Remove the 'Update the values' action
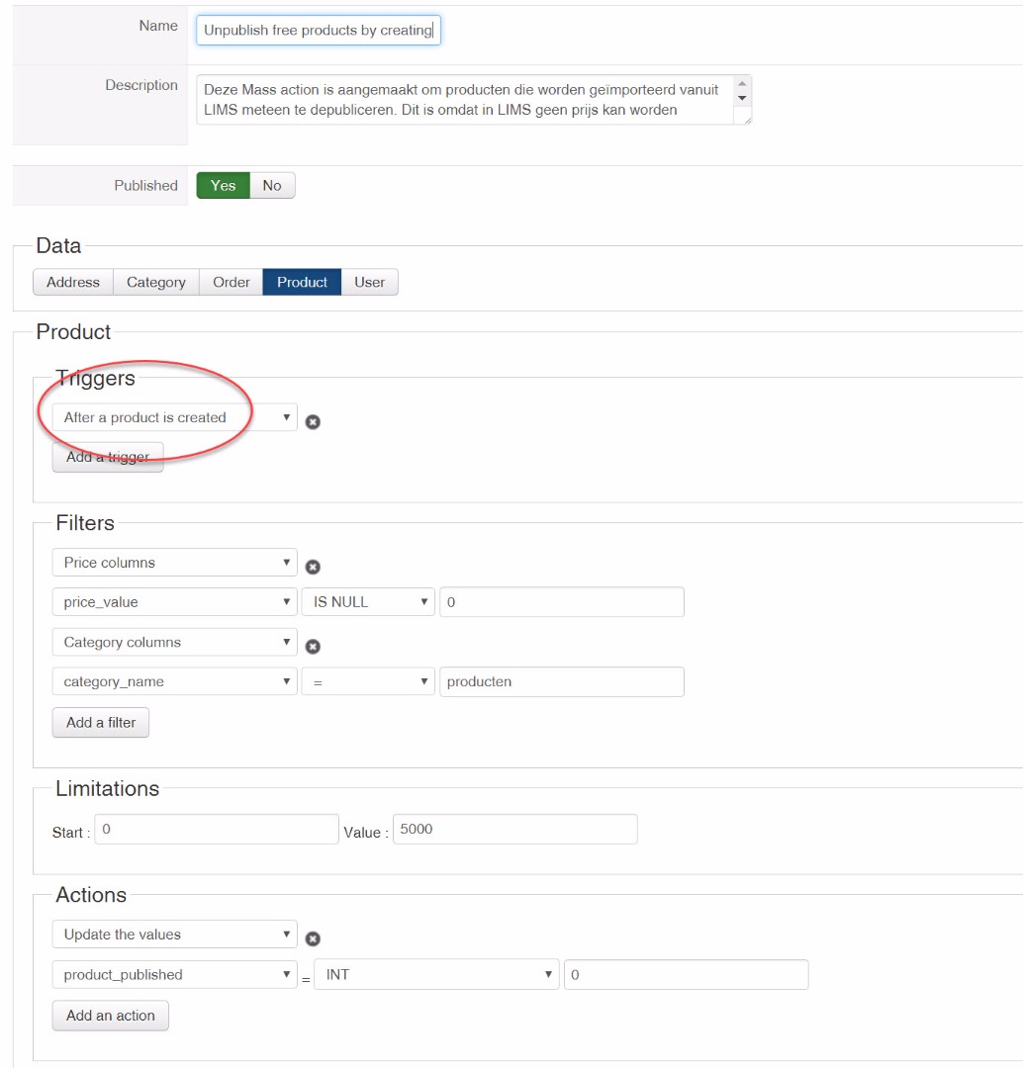Viewport: 1023px width, 1068px height. [x=313, y=939]
